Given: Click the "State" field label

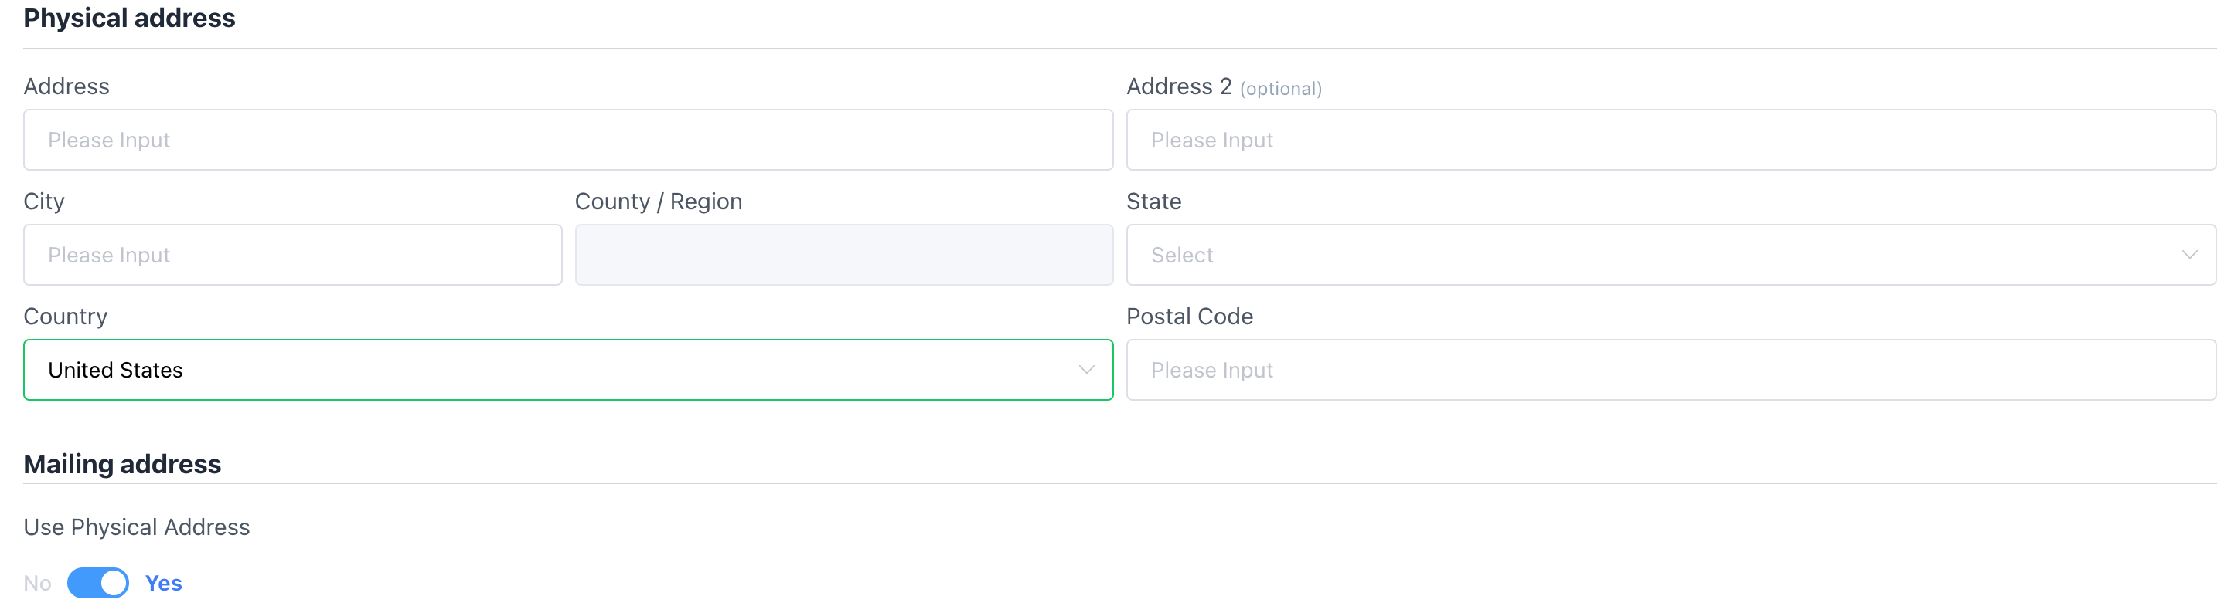Looking at the screenshot, I should (1153, 202).
